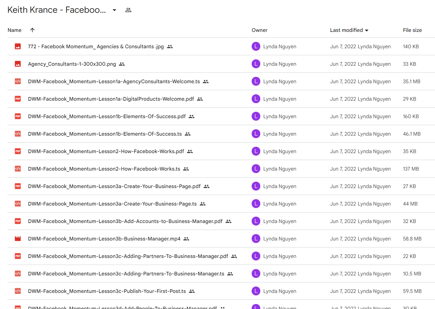Select DWM-Facebook_Momentum-Lesson2-How-Facebook-Works.pdf

(x=106, y=151)
